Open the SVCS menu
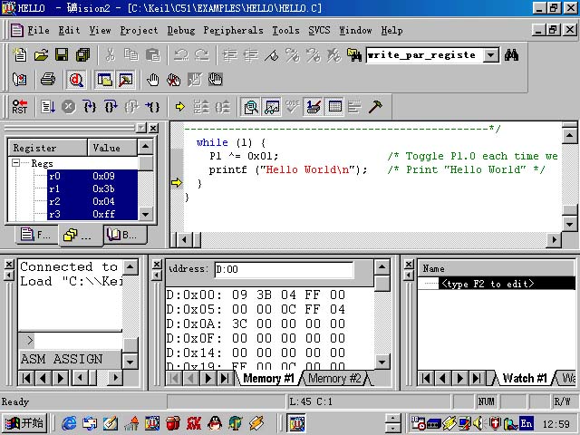This screenshot has height=435, width=580. (x=319, y=30)
